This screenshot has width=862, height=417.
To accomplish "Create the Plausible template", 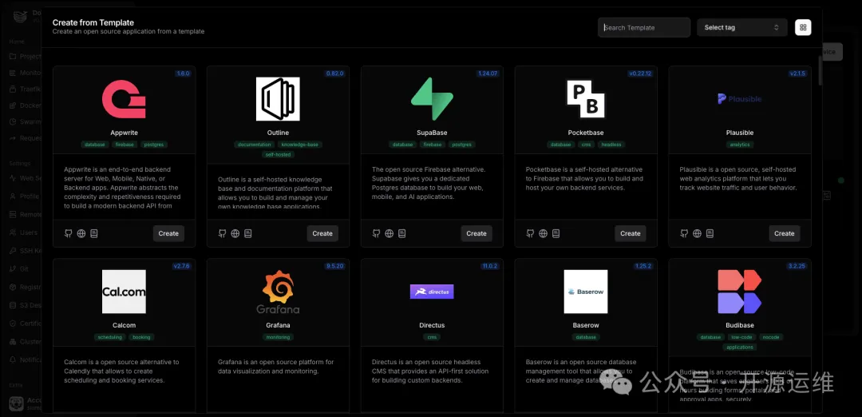I will tap(785, 233).
